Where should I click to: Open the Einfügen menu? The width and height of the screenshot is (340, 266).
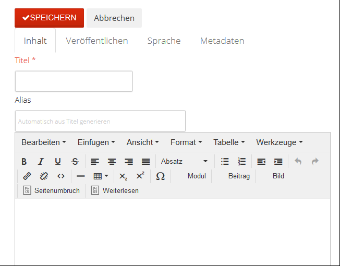(96, 142)
